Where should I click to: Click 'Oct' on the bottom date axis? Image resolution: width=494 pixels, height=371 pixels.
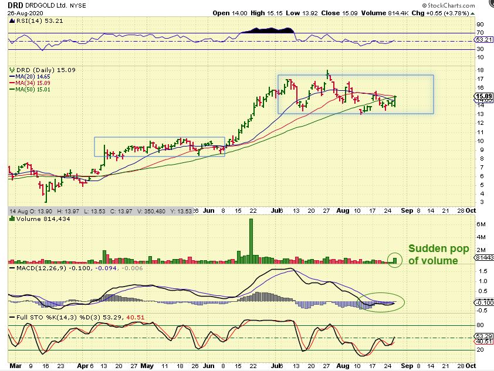[x=471, y=366]
